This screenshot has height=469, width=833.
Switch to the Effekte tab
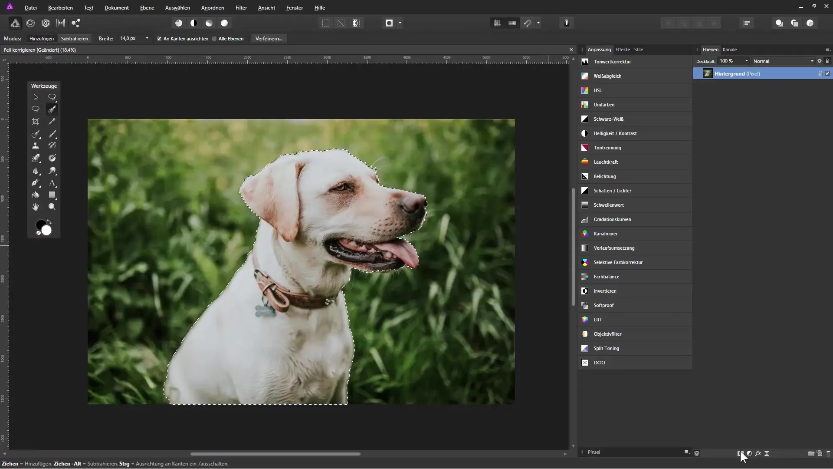[x=623, y=50]
